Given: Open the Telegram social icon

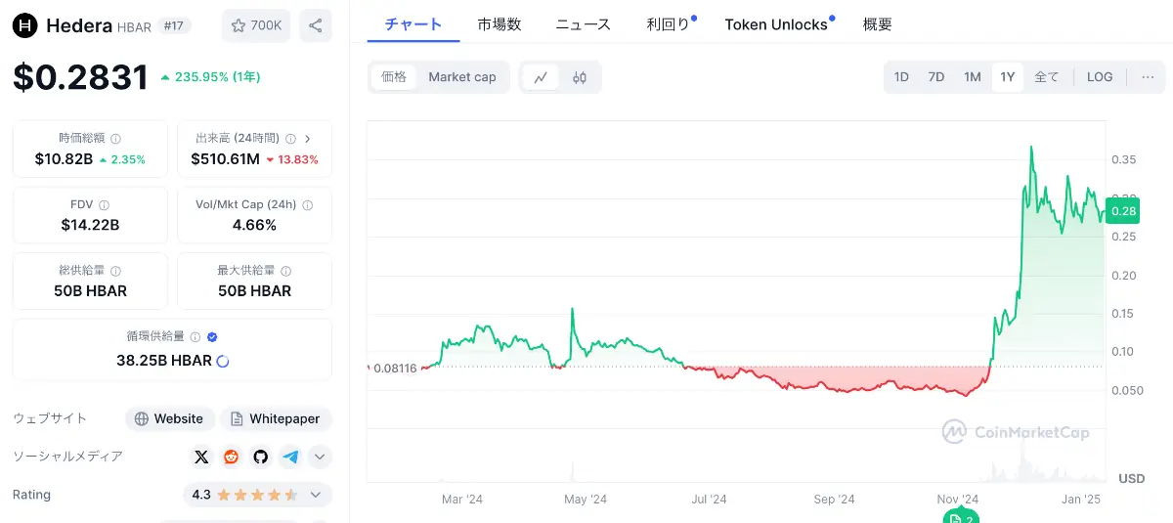Looking at the screenshot, I should tap(290, 457).
